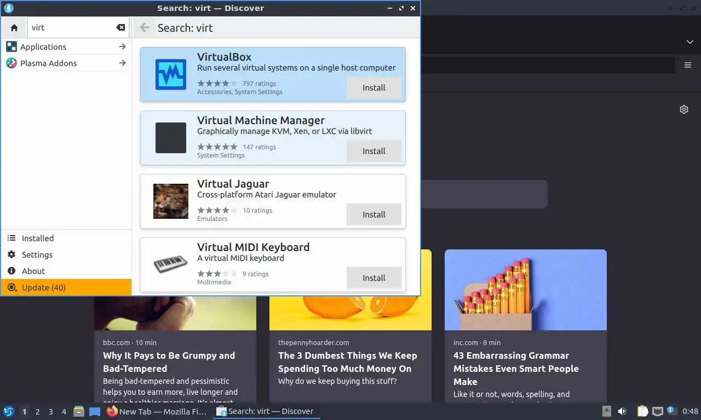Open the Firefox hamburger menu
The image size is (701, 420).
pos(688,65)
